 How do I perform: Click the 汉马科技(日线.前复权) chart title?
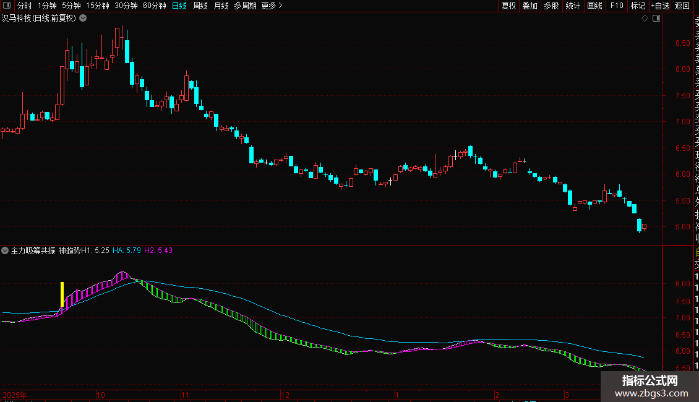point(39,19)
